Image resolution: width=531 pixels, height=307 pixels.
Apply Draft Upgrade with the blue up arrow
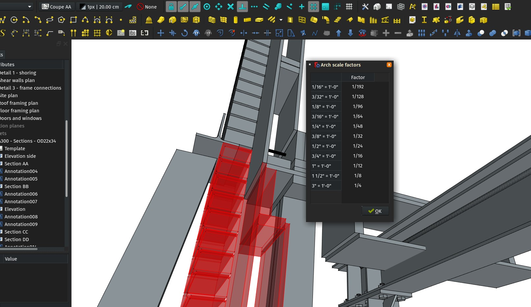click(x=339, y=33)
